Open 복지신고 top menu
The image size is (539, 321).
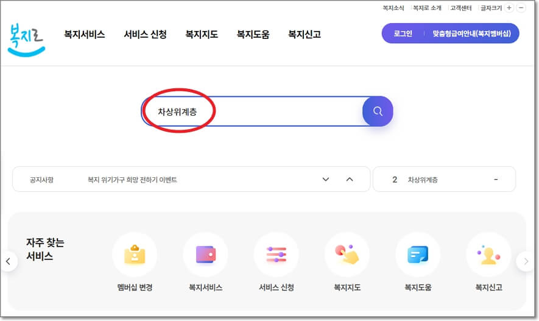(305, 34)
